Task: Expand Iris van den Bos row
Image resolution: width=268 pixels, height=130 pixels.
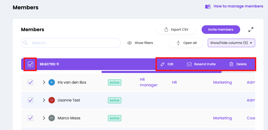Action: (44, 82)
